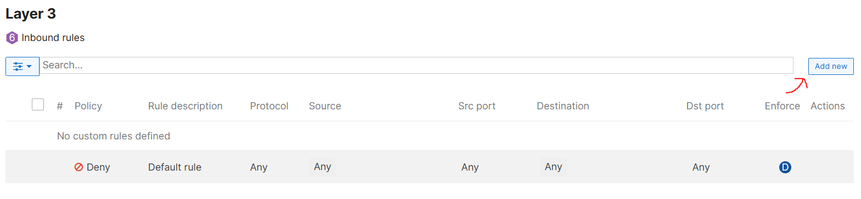Open the filter options dropdown button

(22, 66)
